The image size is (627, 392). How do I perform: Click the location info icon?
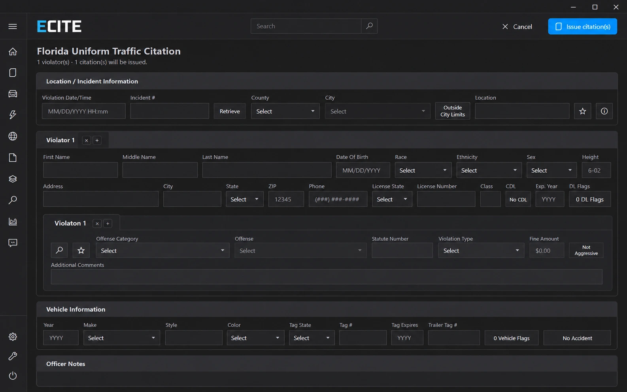point(604,111)
